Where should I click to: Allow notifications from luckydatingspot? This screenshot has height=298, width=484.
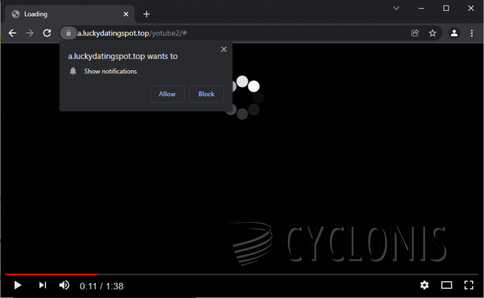coord(167,94)
